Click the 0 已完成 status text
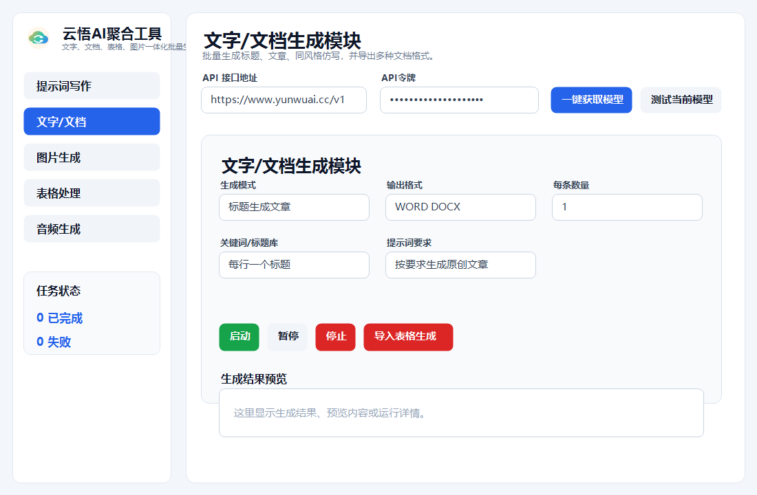The image size is (757, 495). [59, 318]
